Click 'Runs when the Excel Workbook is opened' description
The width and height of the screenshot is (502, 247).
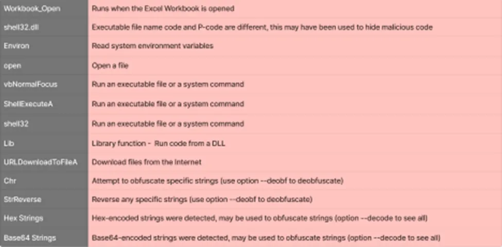pyautogui.click(x=163, y=9)
